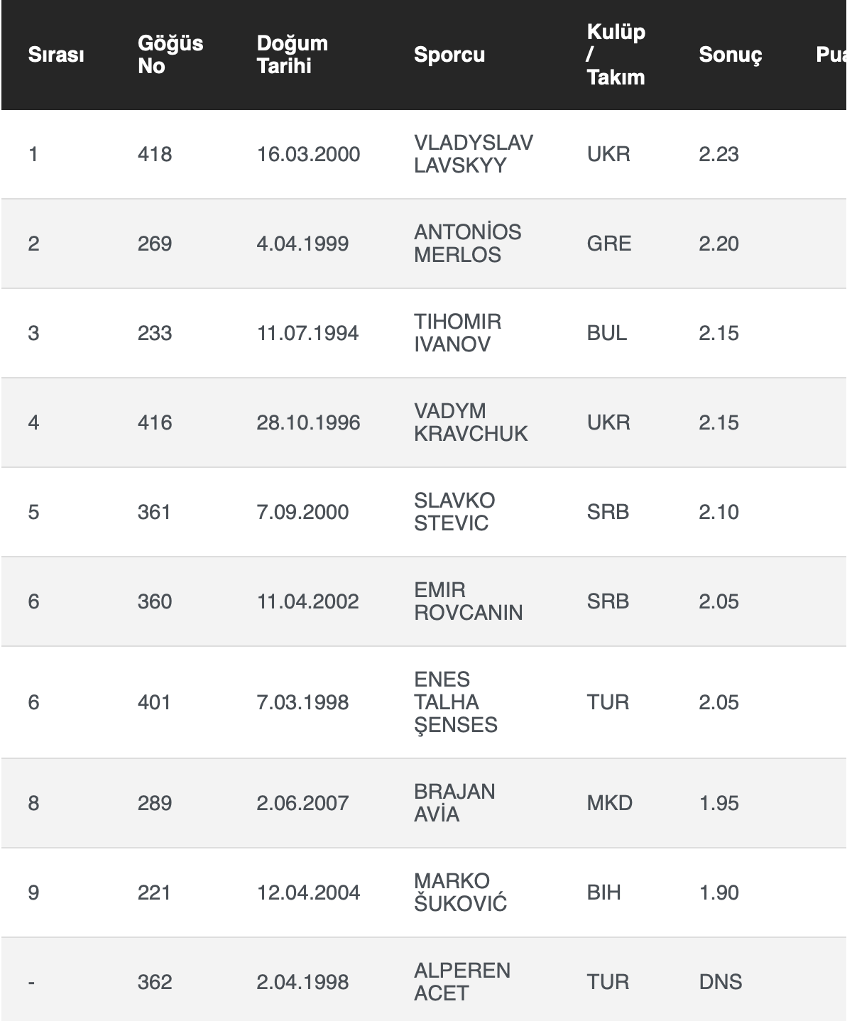This screenshot has height=1021, width=852.
Task: Click the Kulüp / Takım column header
Action: click(616, 55)
